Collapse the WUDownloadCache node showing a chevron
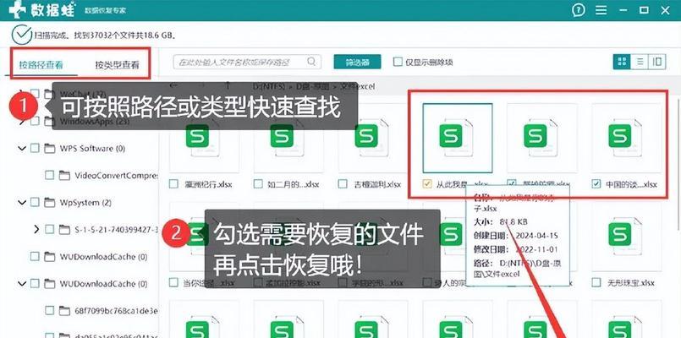Image resolution: width=681 pixels, height=338 pixels. pyautogui.click(x=22, y=284)
